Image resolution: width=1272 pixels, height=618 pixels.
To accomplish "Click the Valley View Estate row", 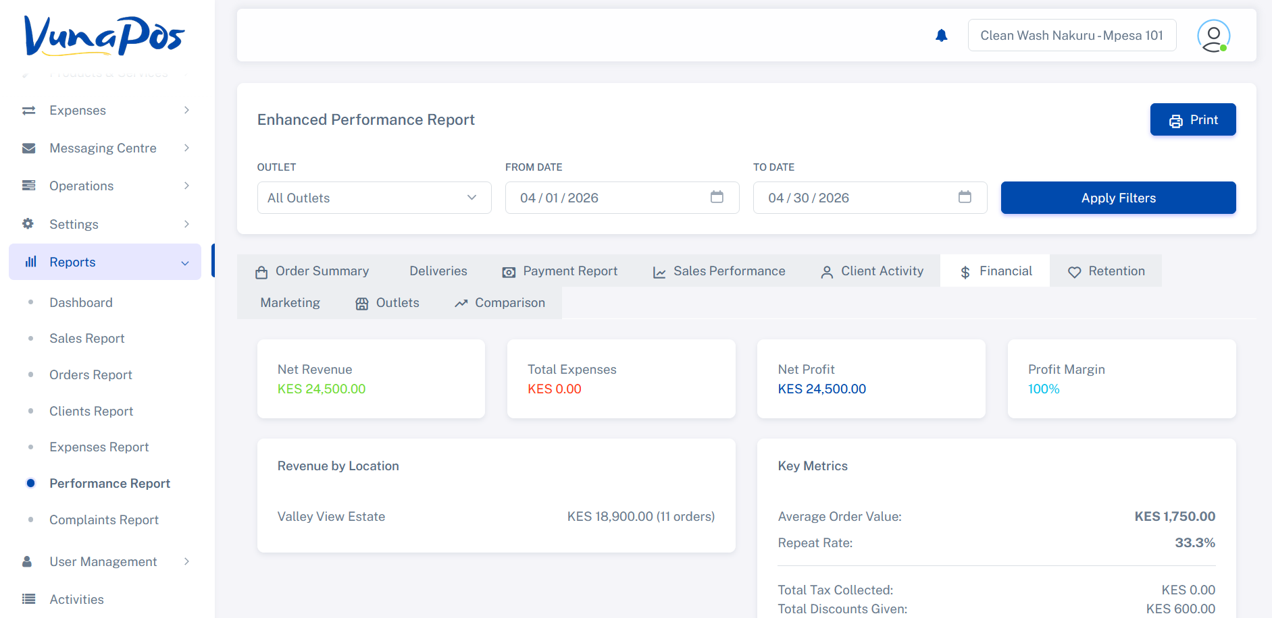I will coord(496,516).
